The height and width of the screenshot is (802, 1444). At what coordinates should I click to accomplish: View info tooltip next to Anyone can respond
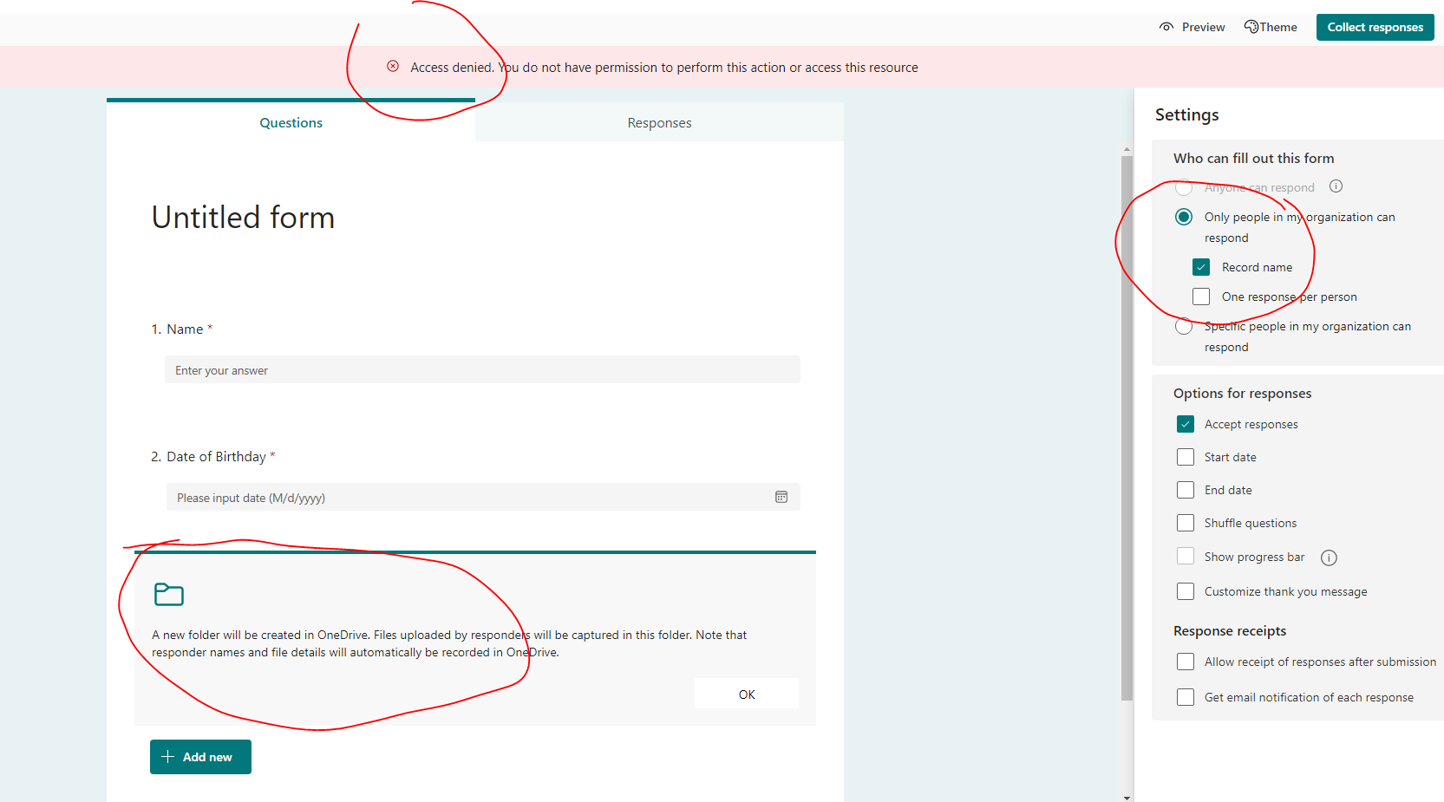pos(1336,186)
